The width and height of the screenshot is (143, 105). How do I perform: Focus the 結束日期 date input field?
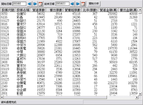(x=62, y=4)
